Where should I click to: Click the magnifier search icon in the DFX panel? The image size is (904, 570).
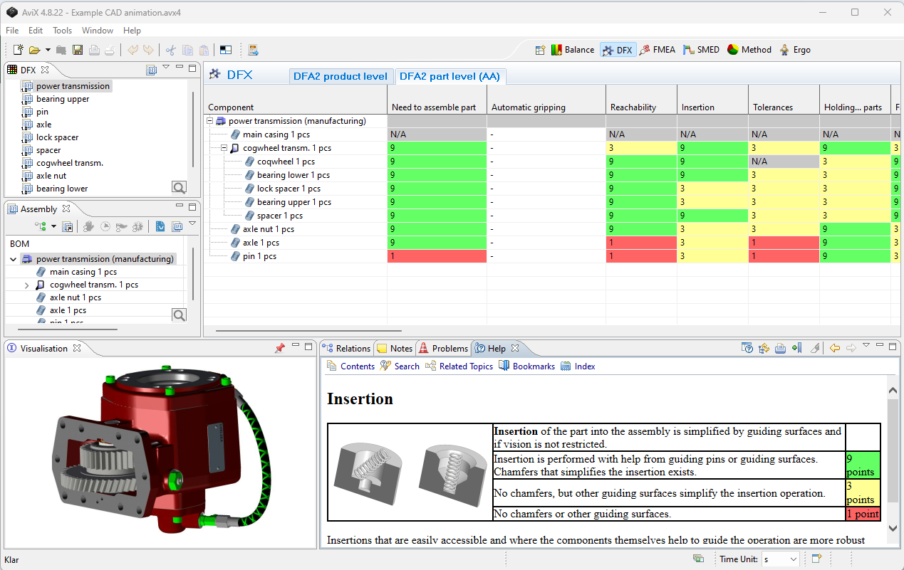pos(179,187)
